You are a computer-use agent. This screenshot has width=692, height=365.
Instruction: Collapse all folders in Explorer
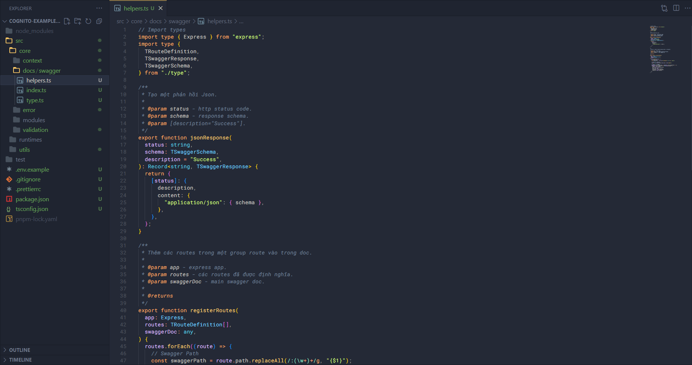click(x=99, y=21)
